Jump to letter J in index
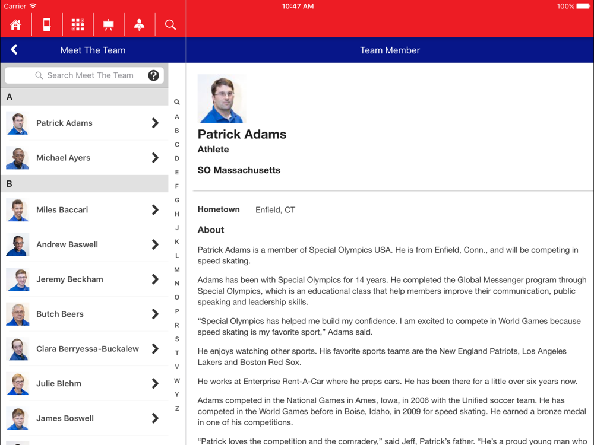The height and width of the screenshot is (445, 594). point(177,228)
